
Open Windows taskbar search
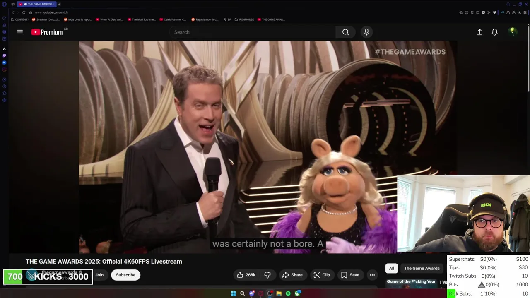242,293
